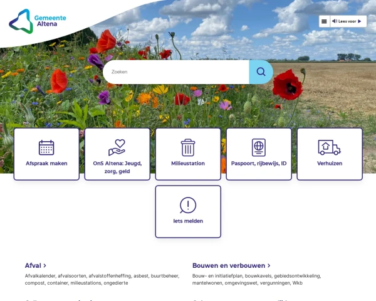This screenshot has height=301, width=376.
Task: Open OnS Altena: Jeugd, zorg, geld
Action: 117,167
